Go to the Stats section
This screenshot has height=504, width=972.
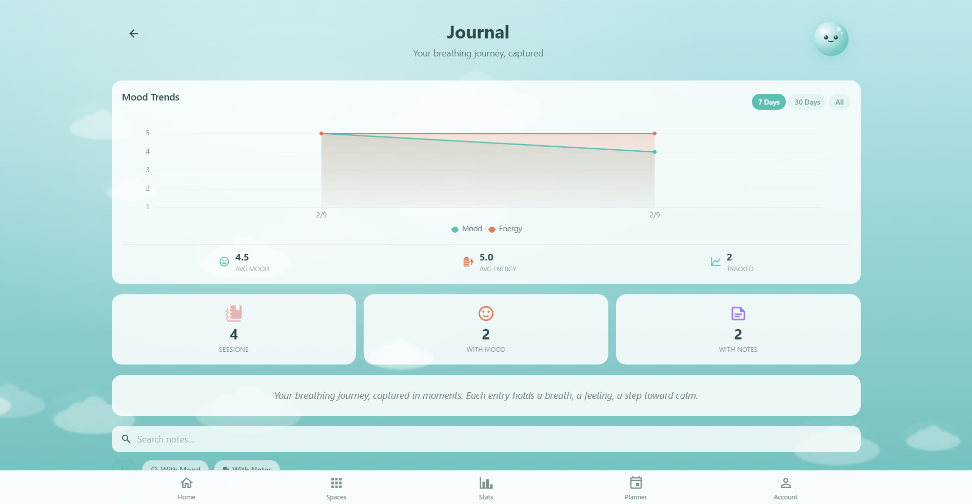[x=485, y=486]
